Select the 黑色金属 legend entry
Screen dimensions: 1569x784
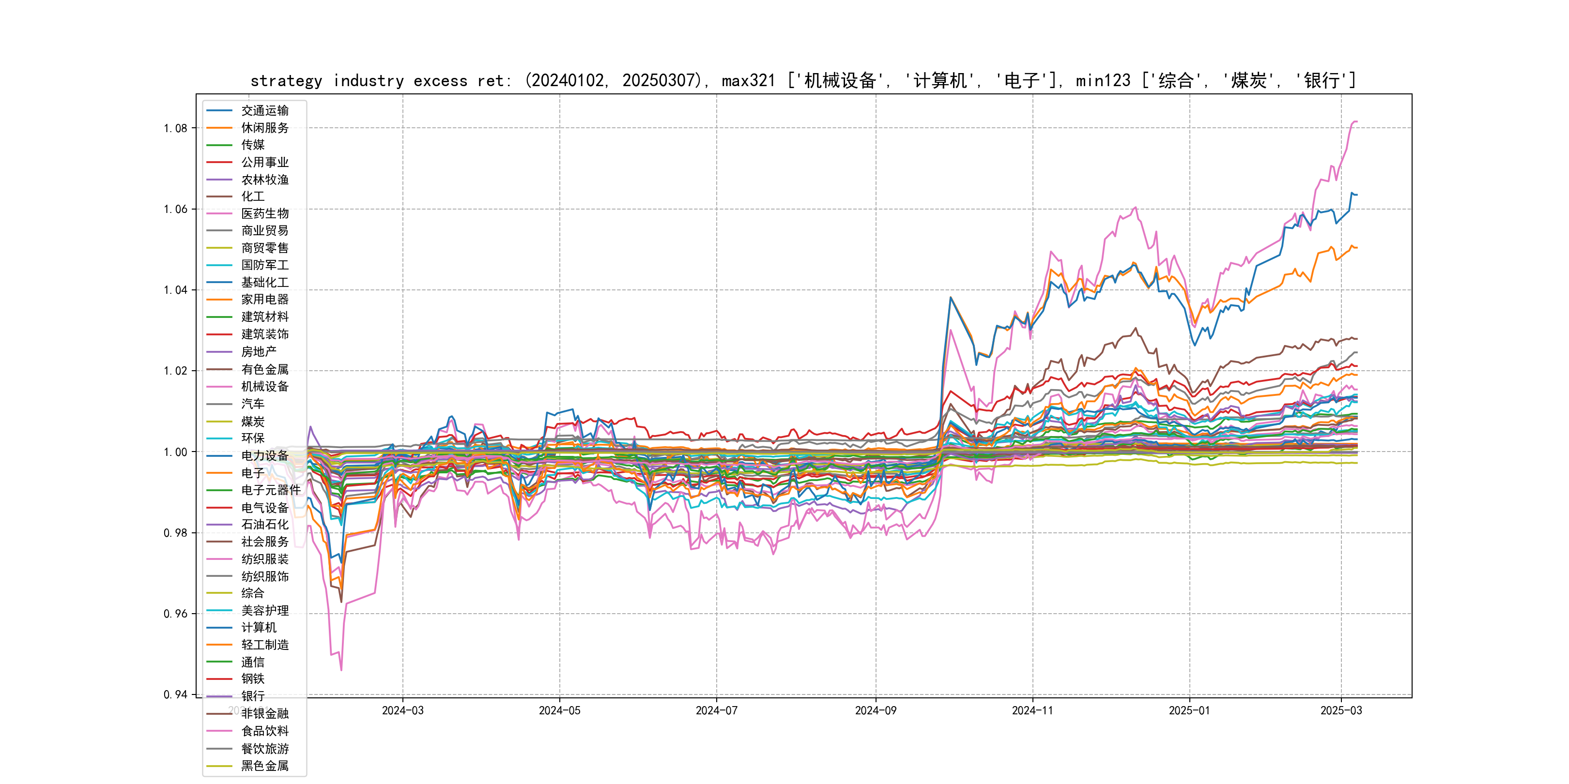(x=264, y=766)
